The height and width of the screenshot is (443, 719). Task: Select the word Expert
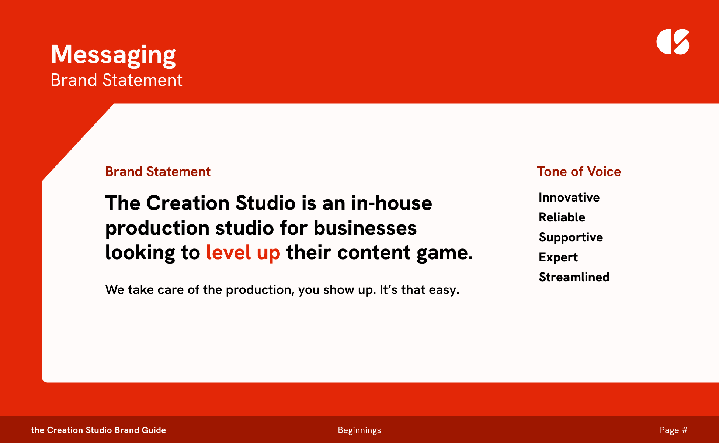558,257
